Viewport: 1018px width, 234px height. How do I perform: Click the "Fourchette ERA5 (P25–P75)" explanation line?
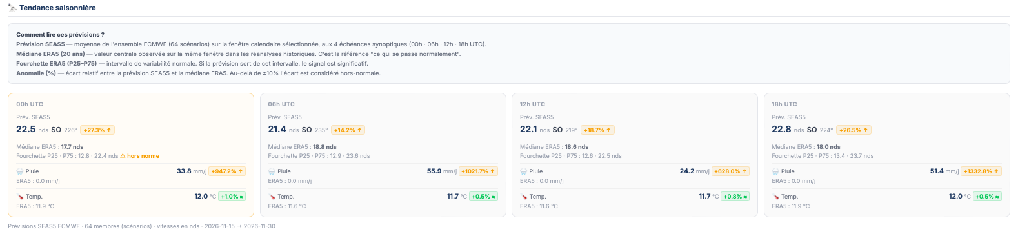(x=192, y=64)
